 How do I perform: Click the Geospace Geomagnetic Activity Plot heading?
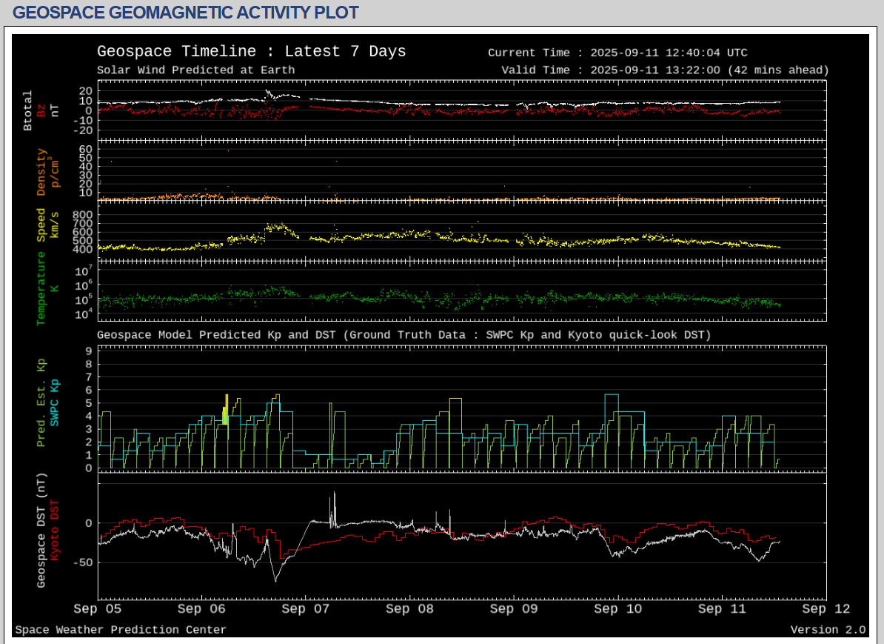tap(186, 13)
